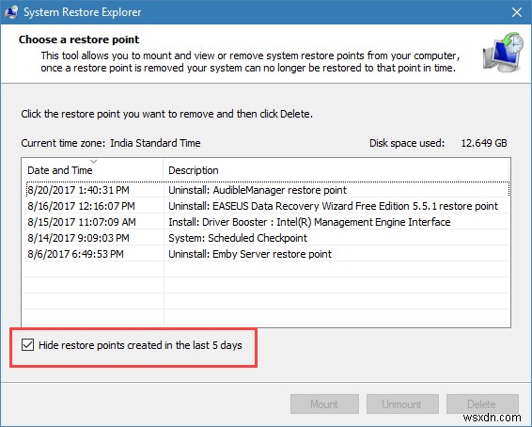Select the 8/6/2017 6:49:53 PM date cell
The height and width of the screenshot is (427, 532).
pos(75,254)
